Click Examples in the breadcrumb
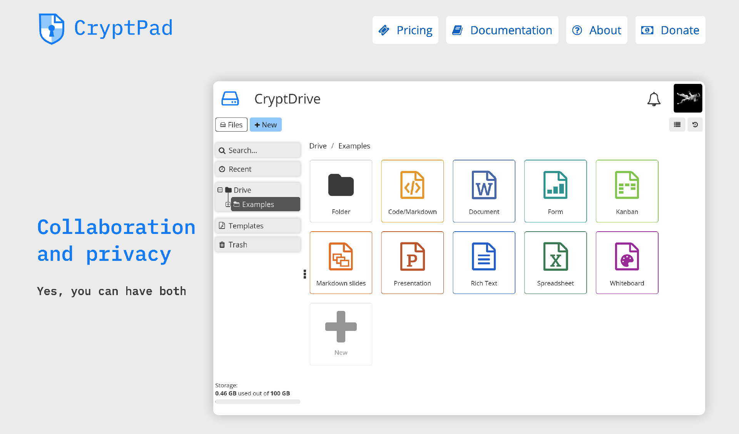This screenshot has height=434, width=739. coord(354,146)
